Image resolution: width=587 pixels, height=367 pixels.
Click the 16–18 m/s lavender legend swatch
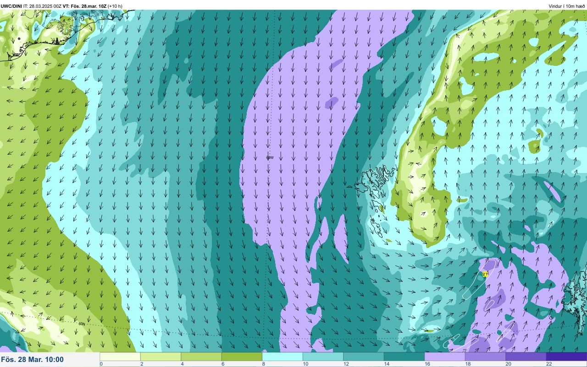(445, 356)
